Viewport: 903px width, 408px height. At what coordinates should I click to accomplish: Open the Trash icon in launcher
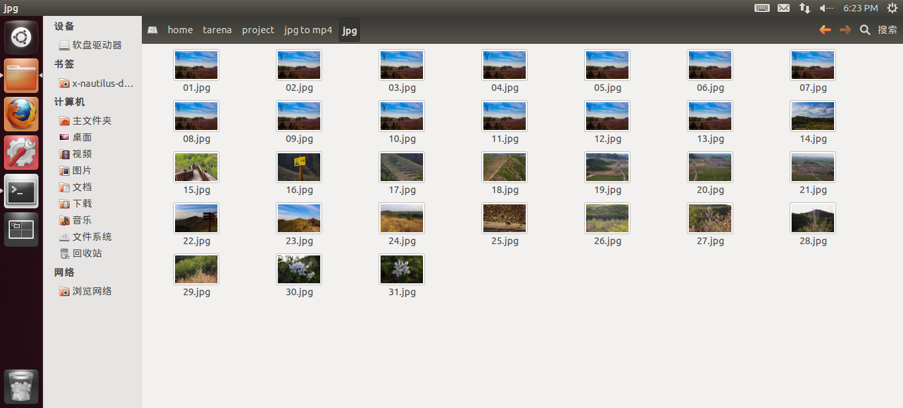tap(21, 387)
